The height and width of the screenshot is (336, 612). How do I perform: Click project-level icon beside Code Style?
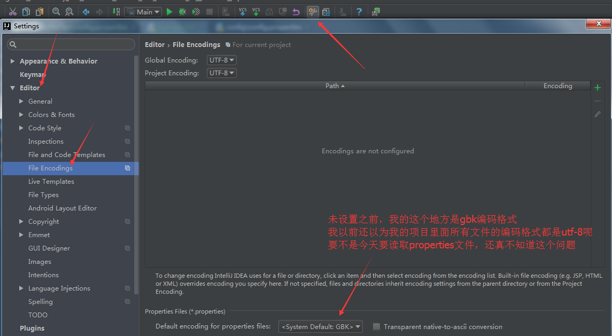click(127, 128)
